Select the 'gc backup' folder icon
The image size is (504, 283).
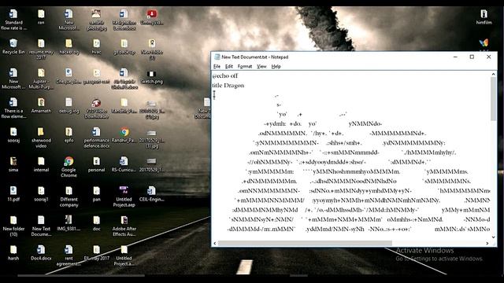tap(124, 46)
